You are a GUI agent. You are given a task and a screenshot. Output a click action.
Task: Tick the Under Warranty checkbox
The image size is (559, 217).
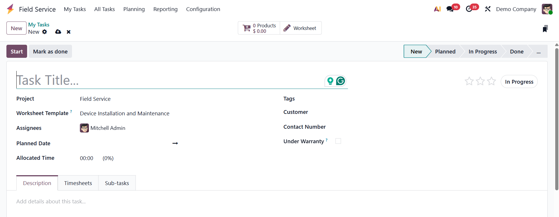(338, 141)
